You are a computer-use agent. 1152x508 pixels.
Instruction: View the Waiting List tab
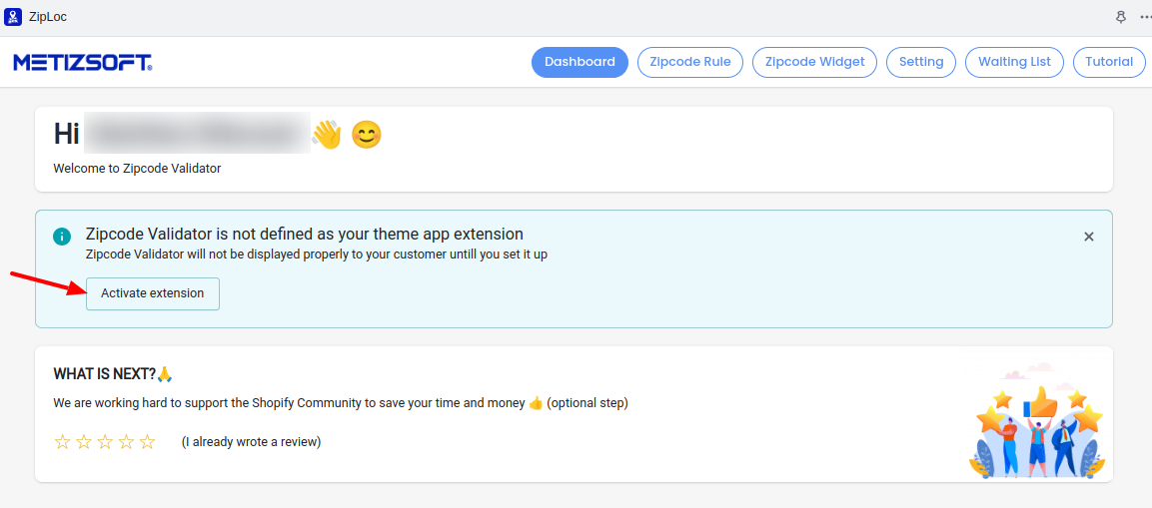pyautogui.click(x=1014, y=62)
